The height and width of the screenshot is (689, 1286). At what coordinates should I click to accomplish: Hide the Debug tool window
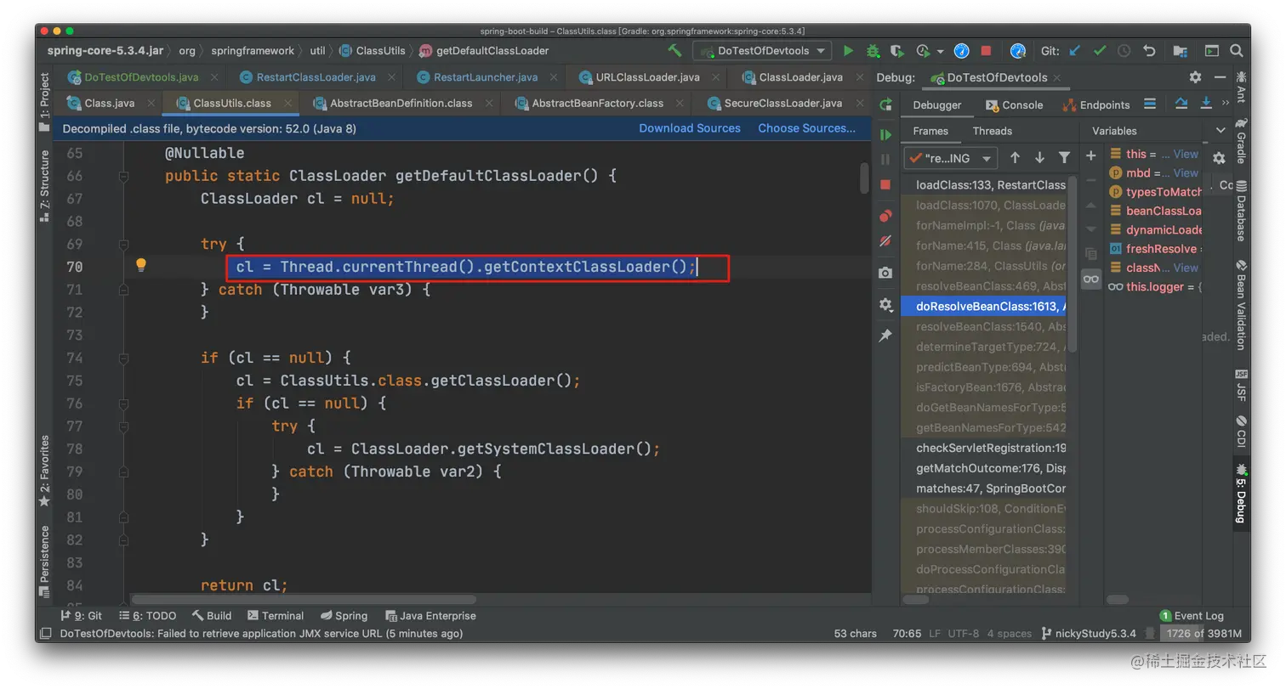pos(1219,77)
